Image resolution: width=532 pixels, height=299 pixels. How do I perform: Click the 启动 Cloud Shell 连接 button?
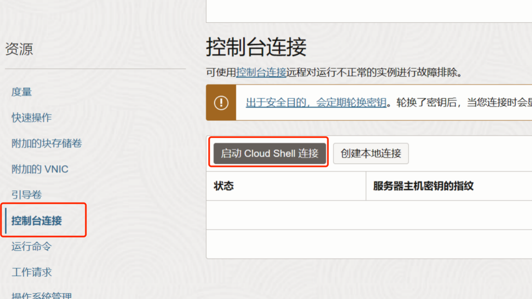270,153
